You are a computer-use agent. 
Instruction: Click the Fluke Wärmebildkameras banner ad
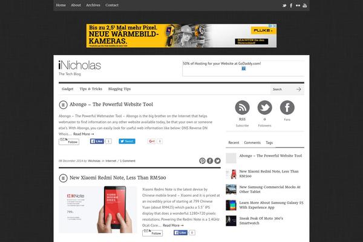(181, 36)
